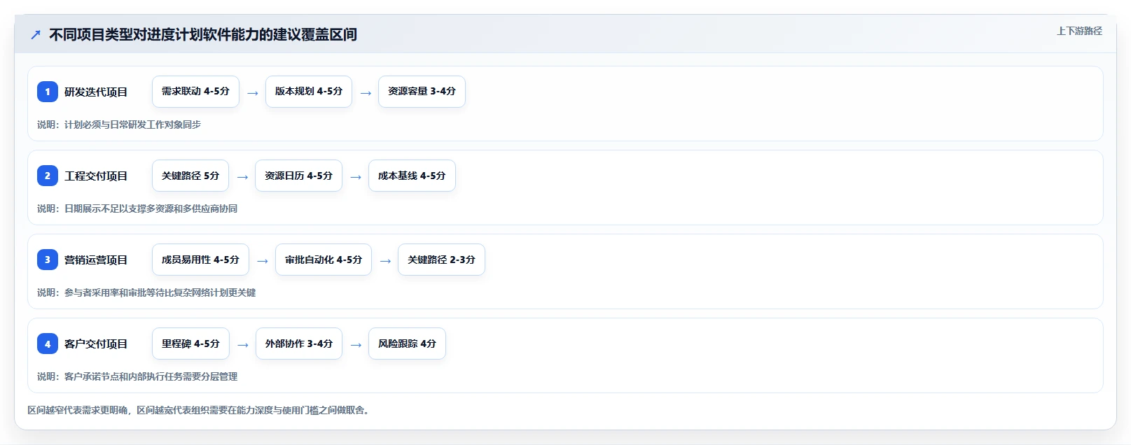Click the footer note starting 区间越窄代表需求更明确
Viewport: 1131px width, 445px height.
click(198, 410)
